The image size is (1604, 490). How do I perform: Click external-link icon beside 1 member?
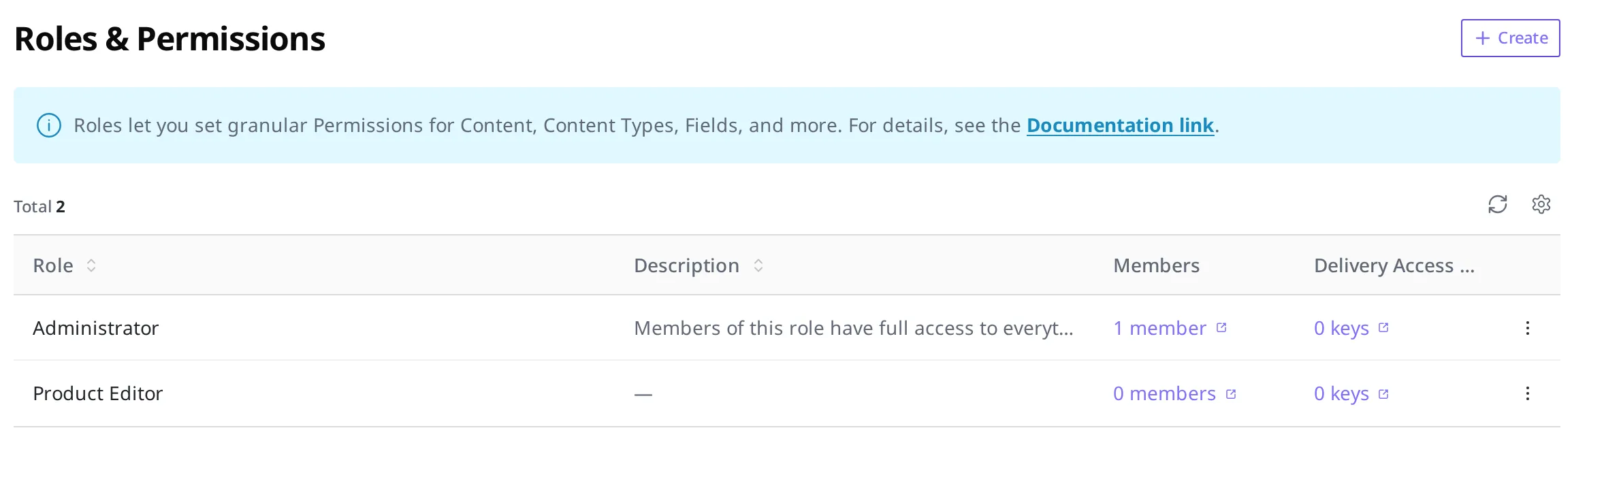coord(1221,327)
